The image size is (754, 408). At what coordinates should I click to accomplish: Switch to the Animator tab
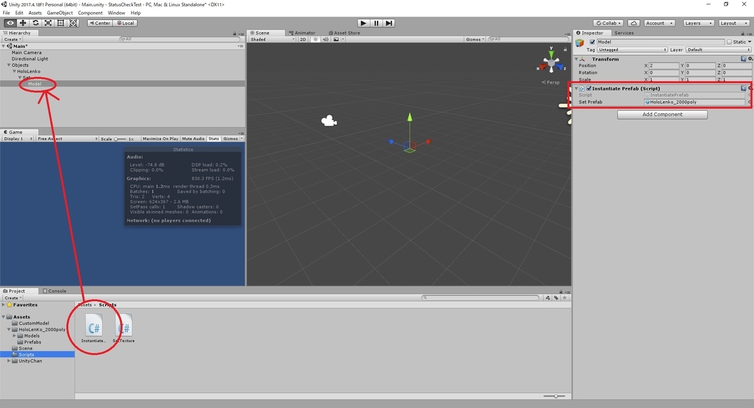tap(302, 33)
